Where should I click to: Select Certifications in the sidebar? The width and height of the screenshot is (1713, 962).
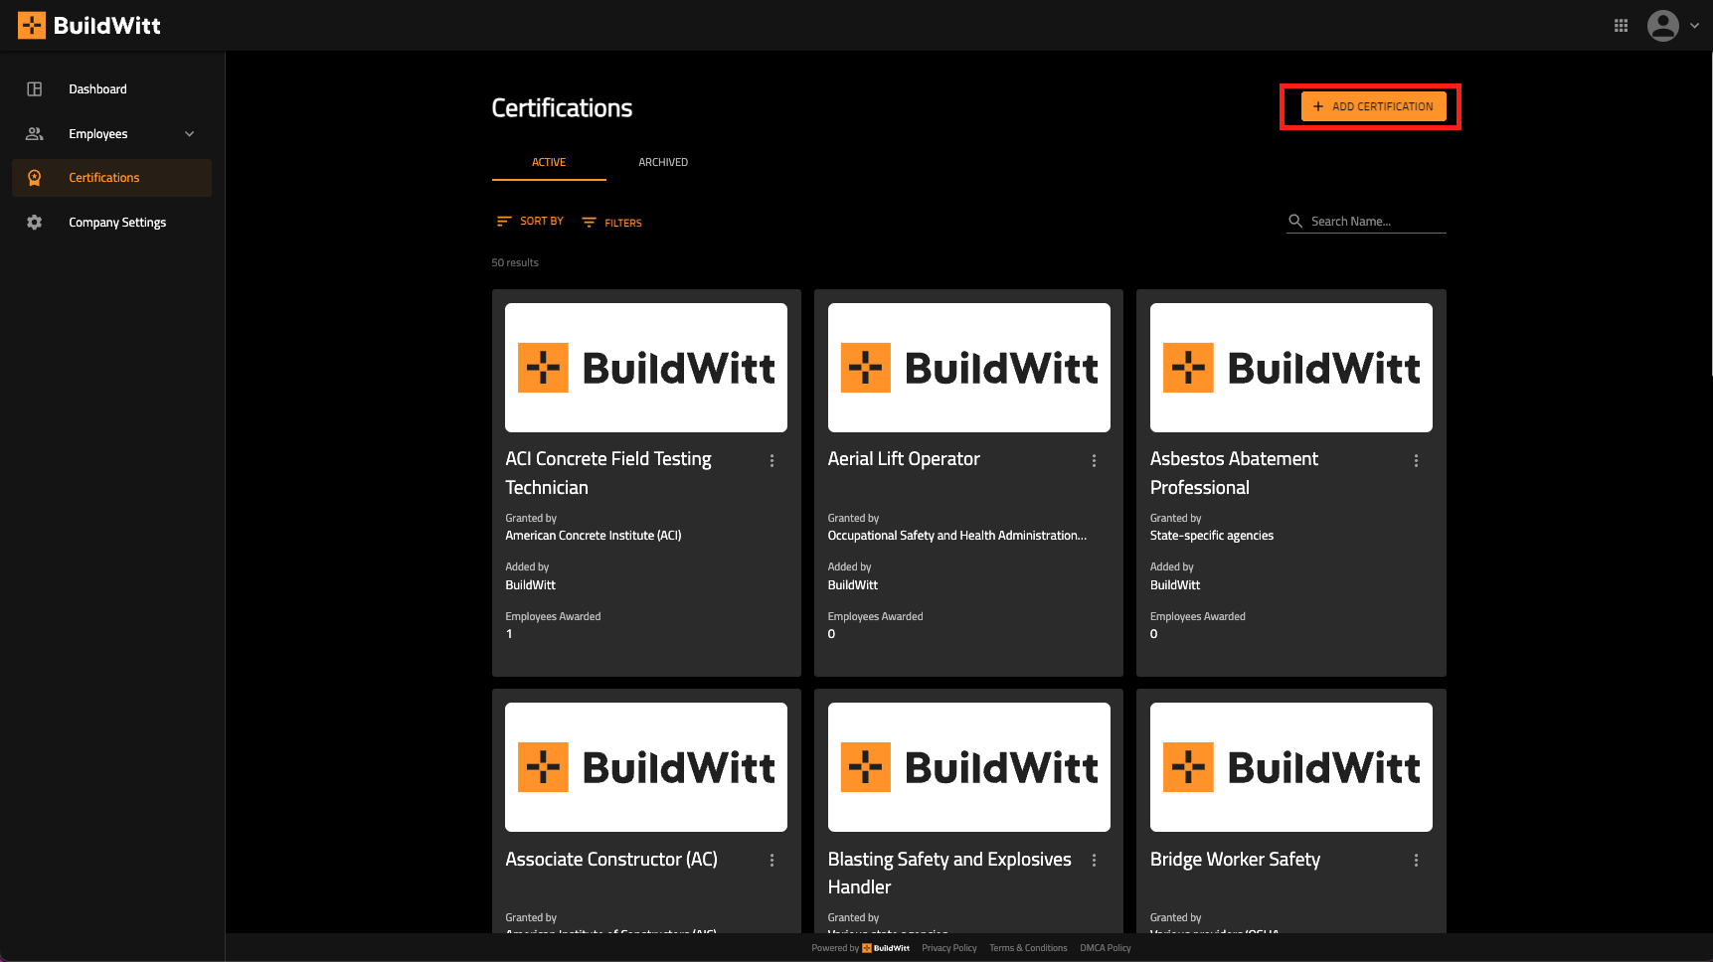(111, 178)
